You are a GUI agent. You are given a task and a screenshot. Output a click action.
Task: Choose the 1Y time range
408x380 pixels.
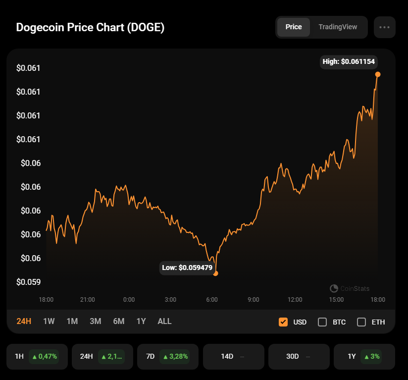(141, 321)
